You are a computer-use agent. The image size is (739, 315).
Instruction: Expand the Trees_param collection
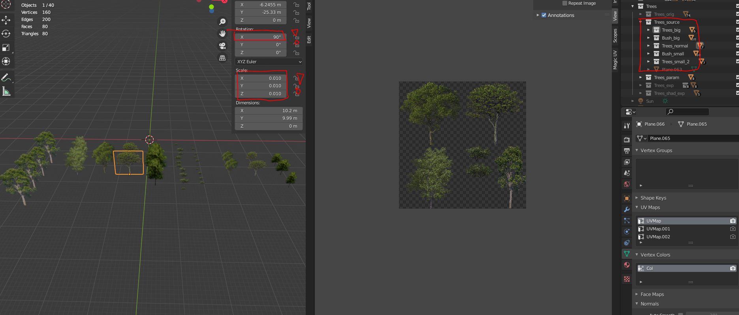[x=641, y=77]
